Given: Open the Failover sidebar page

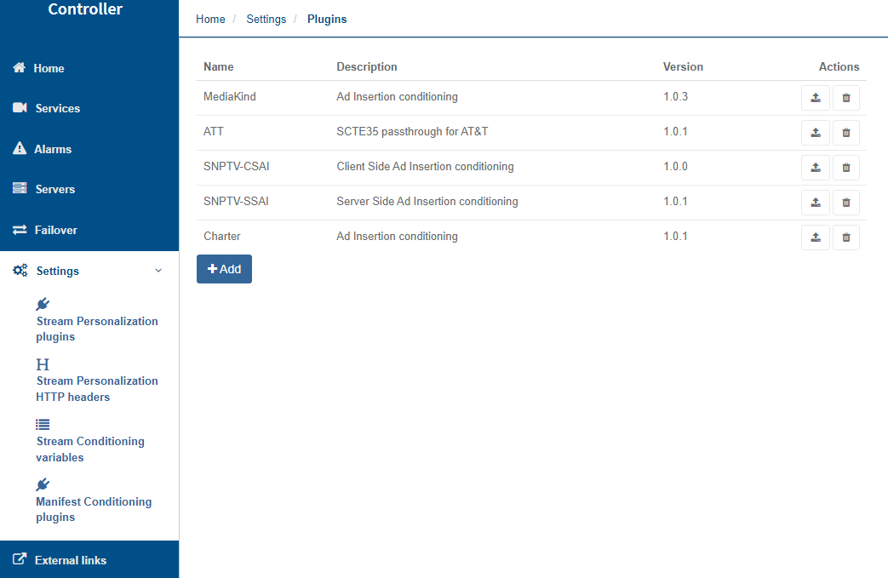Looking at the screenshot, I should tap(56, 230).
